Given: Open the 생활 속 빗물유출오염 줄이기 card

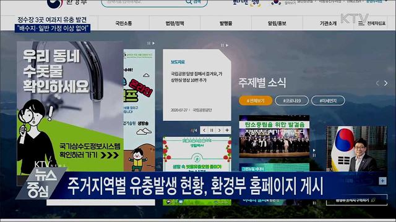Looking at the screenshot, I should click(x=197, y=154).
